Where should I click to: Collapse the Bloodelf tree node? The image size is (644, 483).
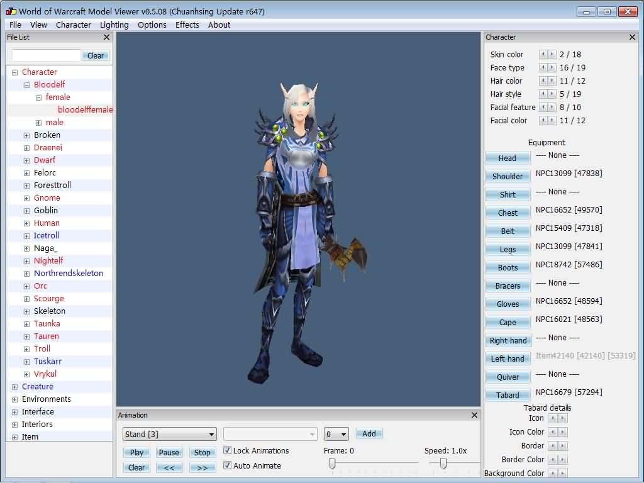click(x=26, y=85)
